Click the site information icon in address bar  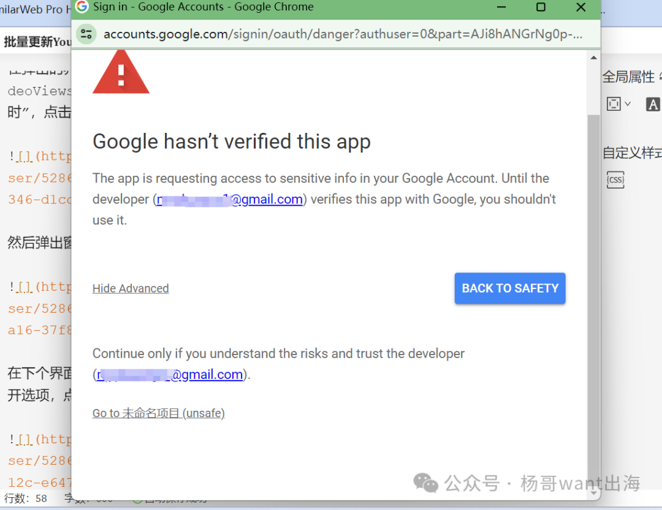[x=86, y=34]
